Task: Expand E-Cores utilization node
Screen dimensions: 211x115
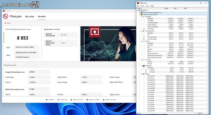Action: pyautogui.click(x=146, y=72)
